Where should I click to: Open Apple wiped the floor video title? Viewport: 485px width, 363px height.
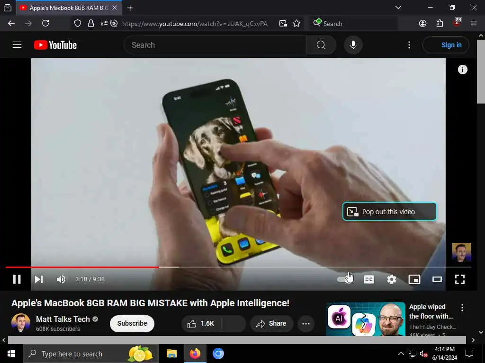[x=431, y=311]
